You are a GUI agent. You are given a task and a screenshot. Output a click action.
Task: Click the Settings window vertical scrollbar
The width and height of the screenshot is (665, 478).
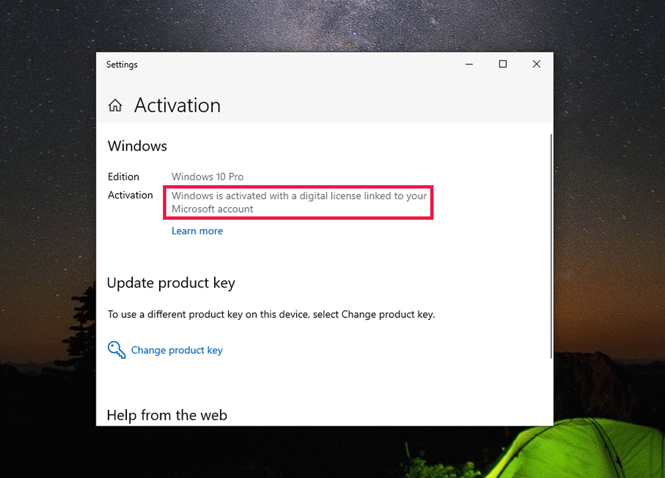pos(551,246)
